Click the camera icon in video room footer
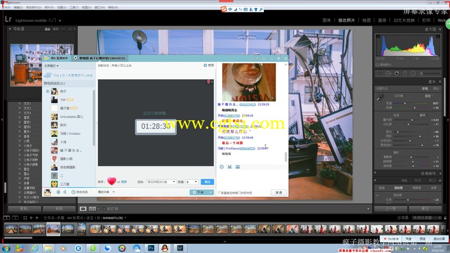 point(58,192)
